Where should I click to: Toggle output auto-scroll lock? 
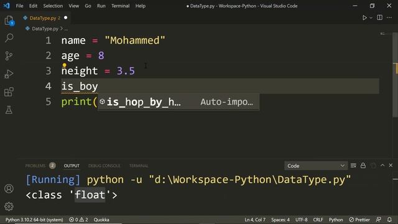(x=363, y=166)
